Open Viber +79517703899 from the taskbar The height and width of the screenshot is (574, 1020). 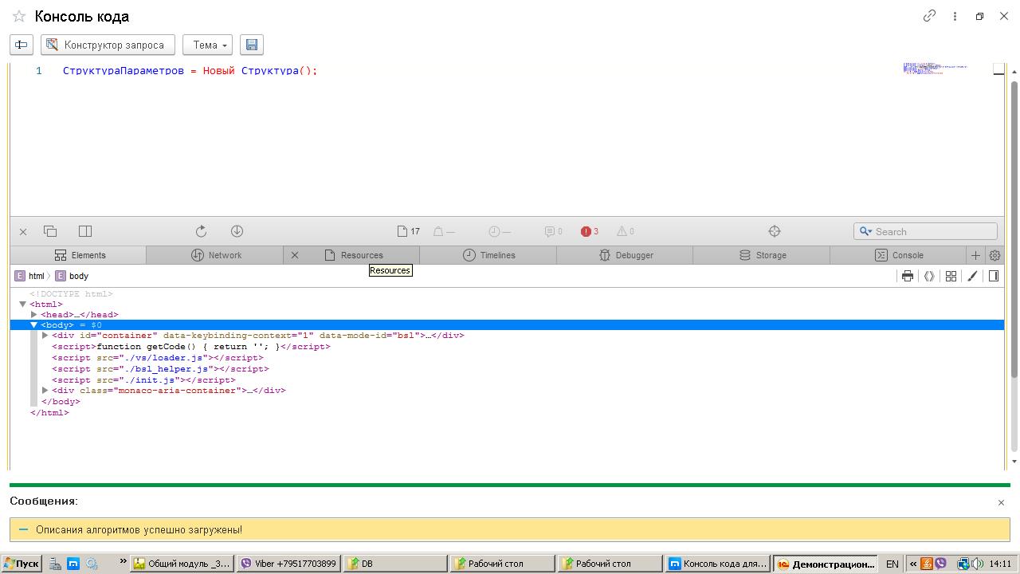point(289,564)
